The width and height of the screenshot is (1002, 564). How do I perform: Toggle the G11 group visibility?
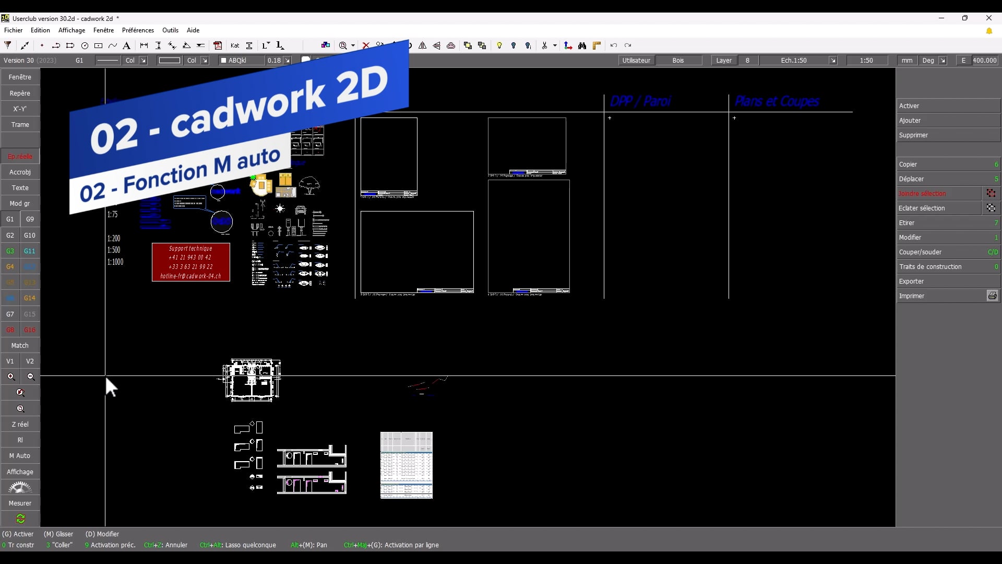30,251
